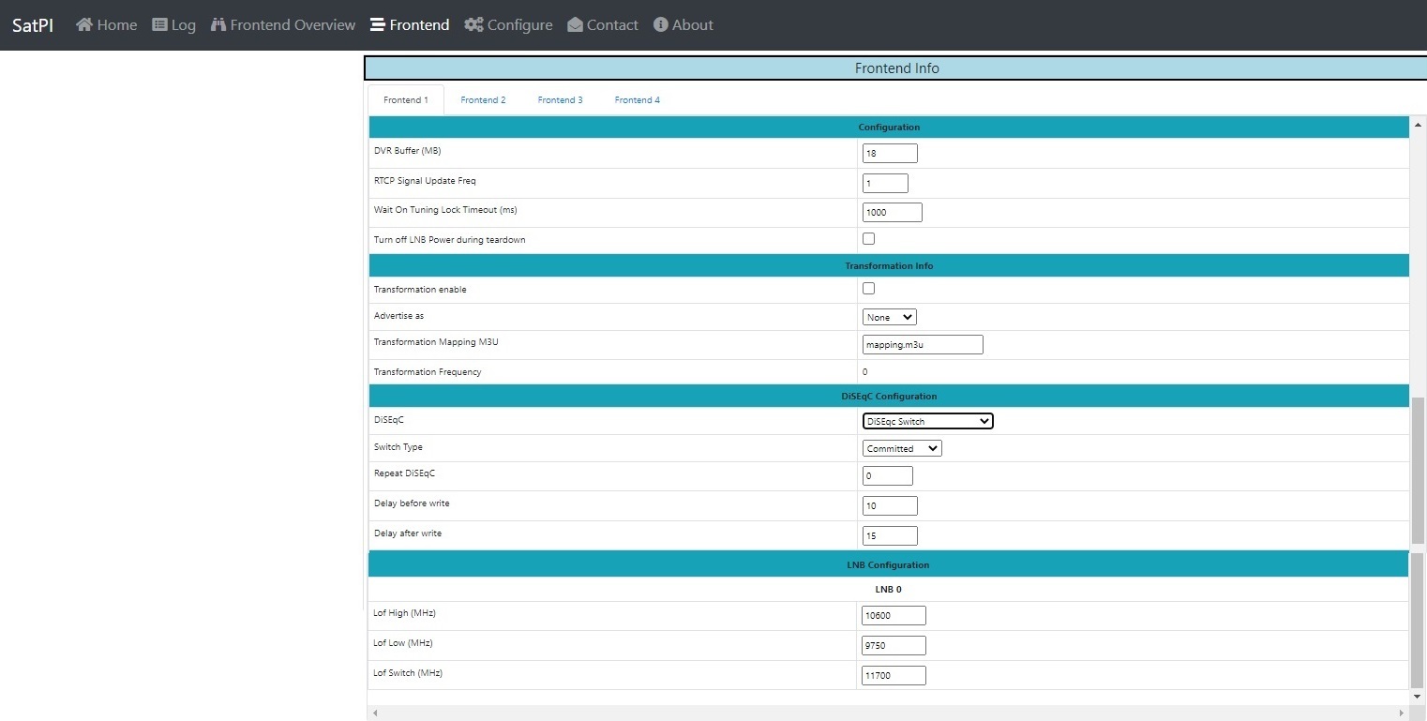This screenshot has height=721, width=1427.
Task: Open the Switch Type dropdown
Action: tap(902, 448)
